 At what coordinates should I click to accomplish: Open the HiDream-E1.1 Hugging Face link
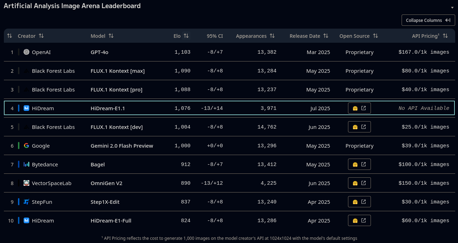pyautogui.click(x=359, y=108)
